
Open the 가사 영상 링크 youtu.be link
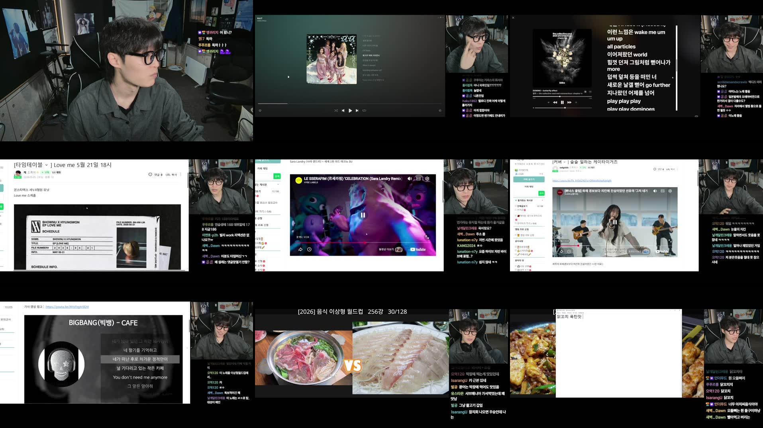[x=67, y=307]
